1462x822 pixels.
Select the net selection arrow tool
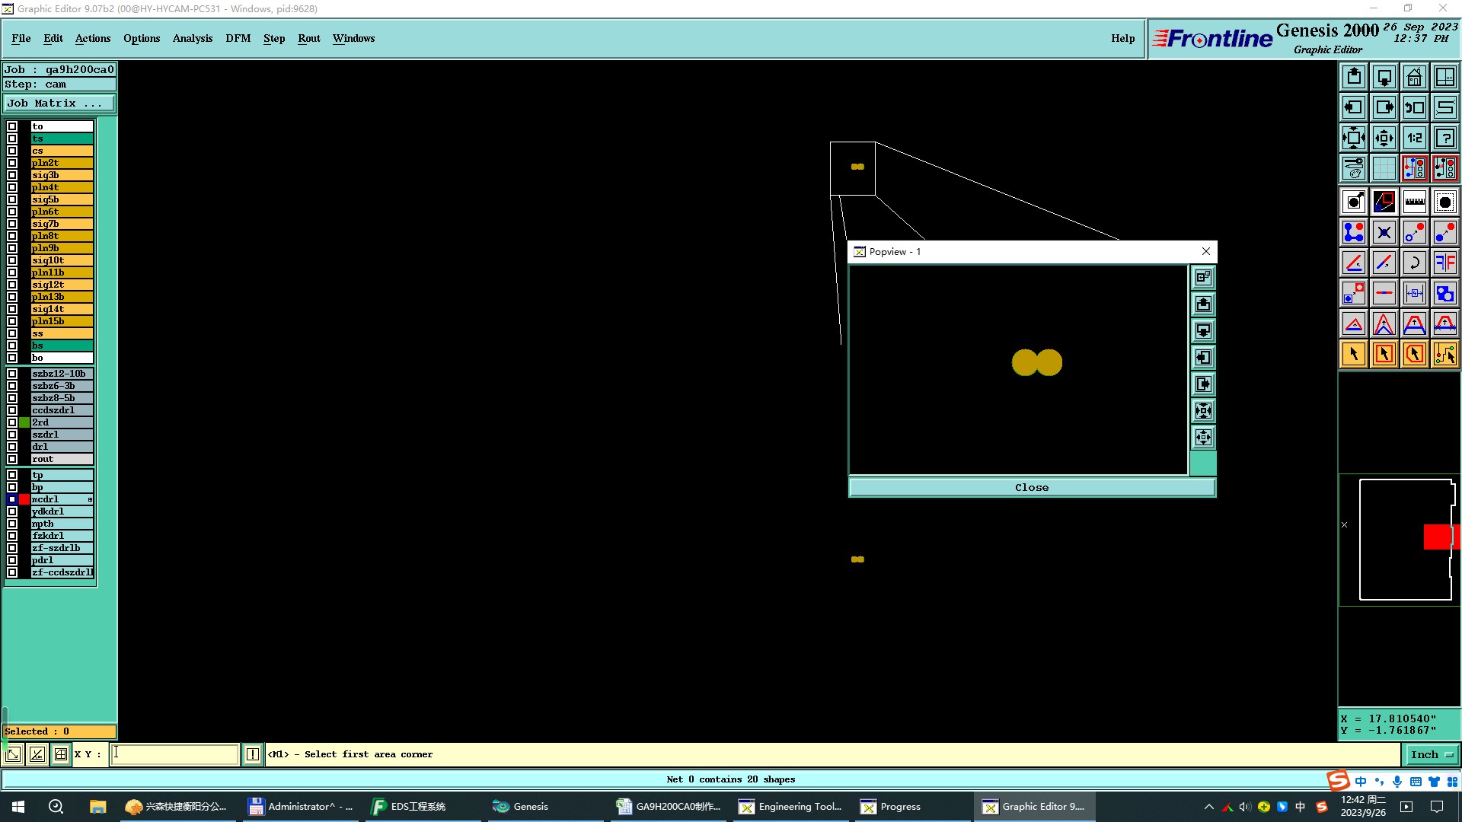tap(1444, 354)
